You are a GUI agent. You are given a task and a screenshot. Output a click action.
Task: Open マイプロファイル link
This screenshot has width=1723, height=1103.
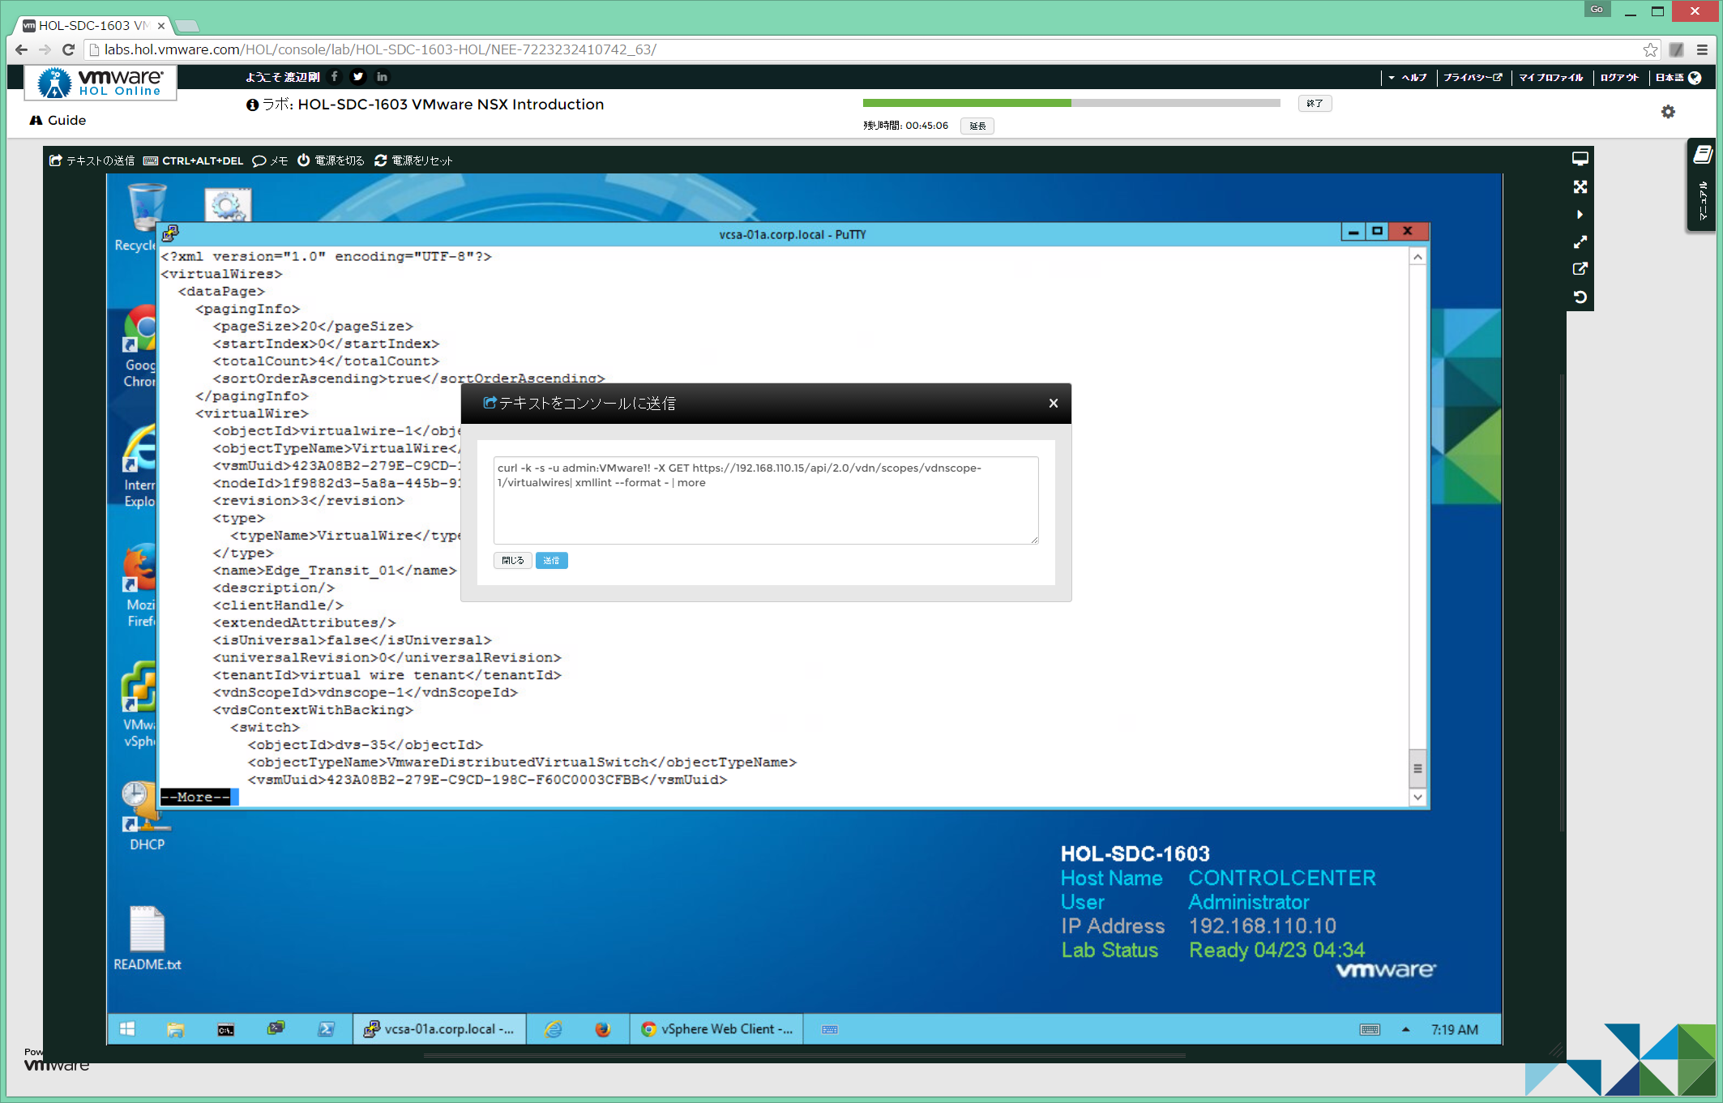coord(1550,78)
